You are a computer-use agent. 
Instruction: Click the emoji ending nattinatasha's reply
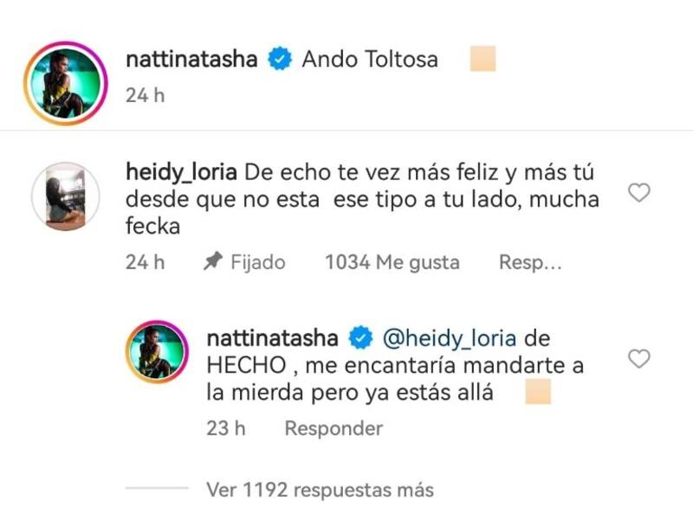(x=538, y=392)
